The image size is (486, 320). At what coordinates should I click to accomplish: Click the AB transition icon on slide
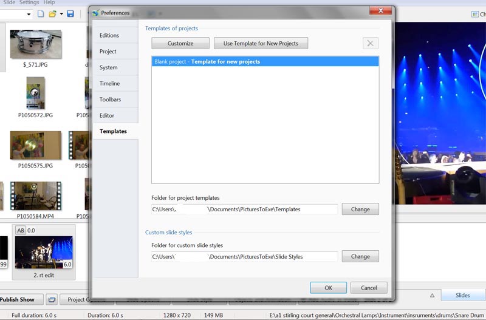21,231
